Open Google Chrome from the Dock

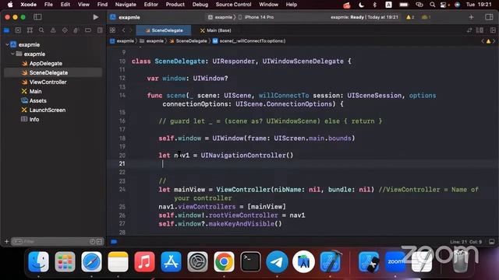[x=224, y=262]
